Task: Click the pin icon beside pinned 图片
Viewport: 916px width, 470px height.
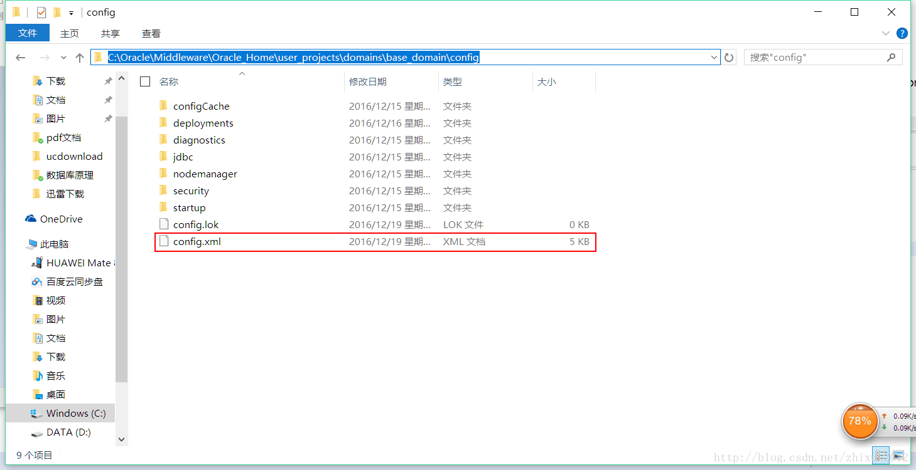Action: click(108, 118)
